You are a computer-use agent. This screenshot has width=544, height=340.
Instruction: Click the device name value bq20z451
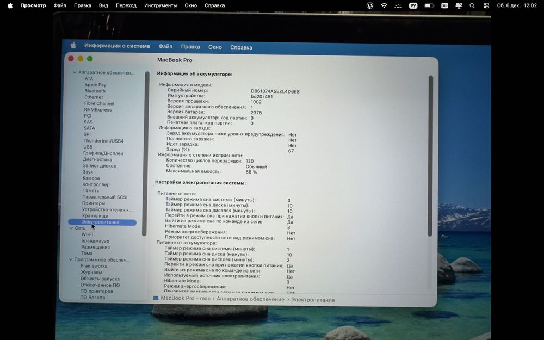(262, 97)
